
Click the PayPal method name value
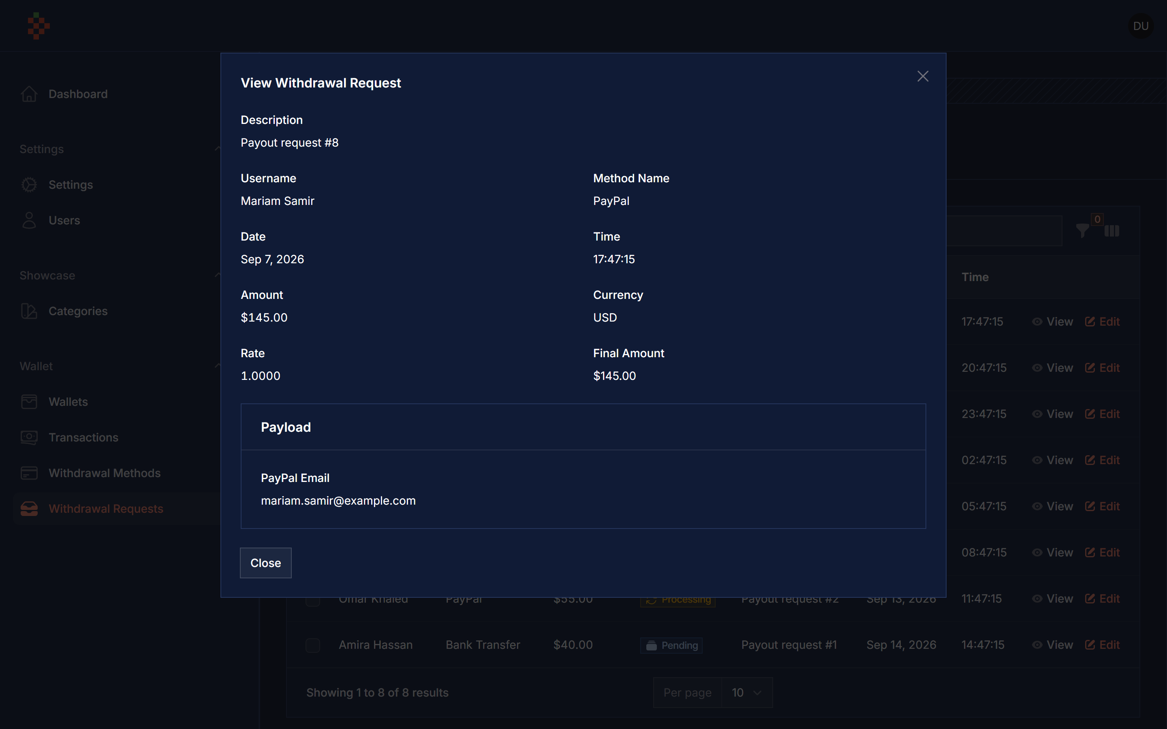(611, 201)
